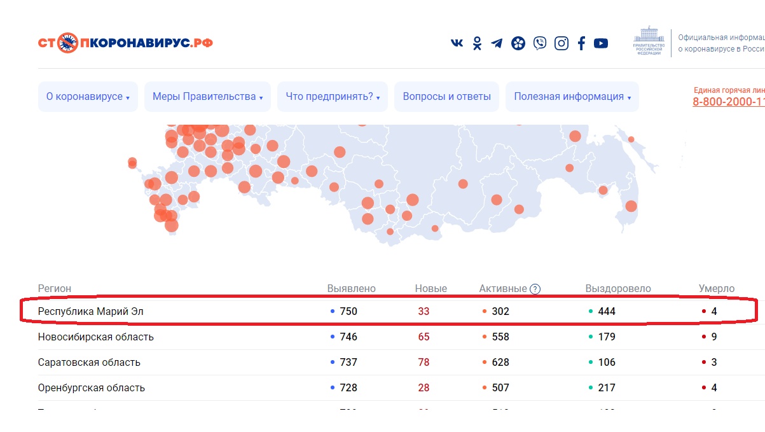Click the ICQ flower icon
The height and width of the screenshot is (432, 765).
(518, 43)
